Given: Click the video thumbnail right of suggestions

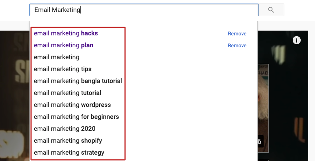Looking at the screenshot, I should coord(263,107).
